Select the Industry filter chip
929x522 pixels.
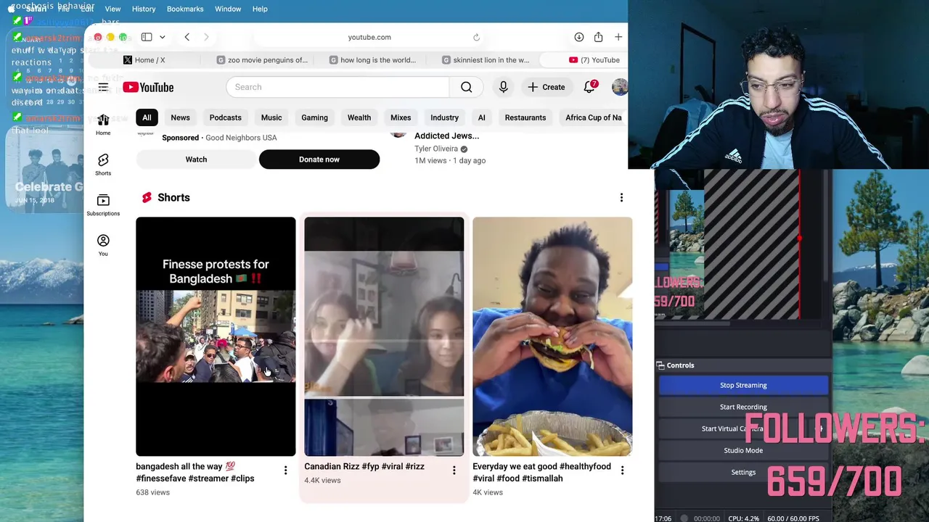click(x=444, y=117)
